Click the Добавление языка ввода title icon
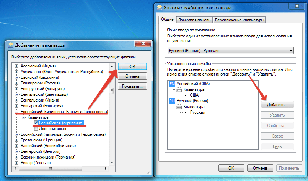The height and width of the screenshot is (181, 308). pyautogui.click(x=11, y=45)
